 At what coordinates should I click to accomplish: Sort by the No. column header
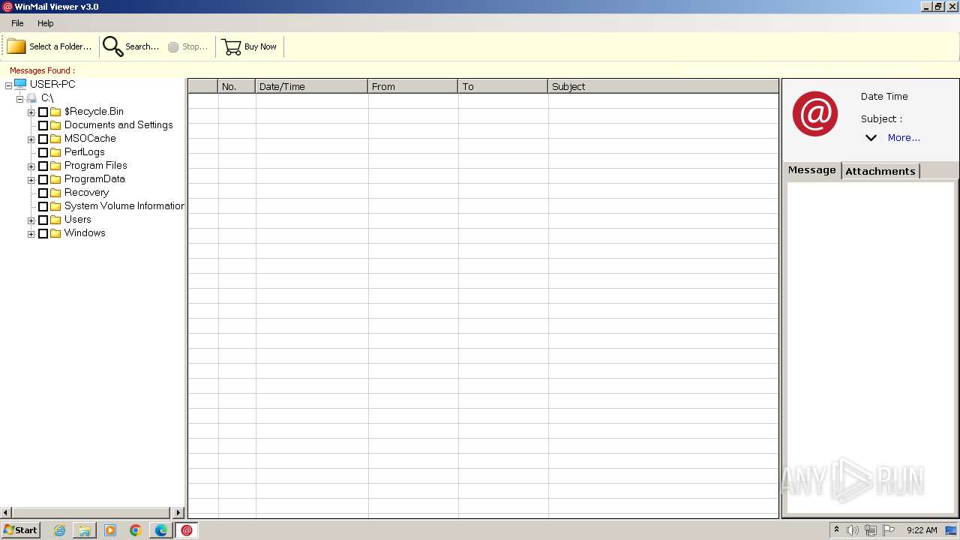pos(236,86)
